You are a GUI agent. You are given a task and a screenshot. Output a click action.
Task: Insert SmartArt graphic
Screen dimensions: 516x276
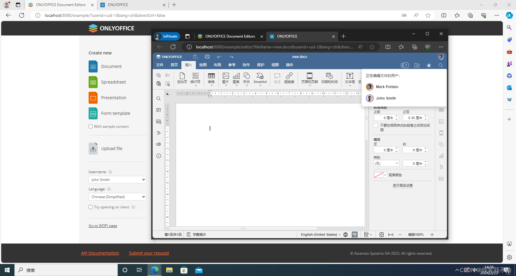(x=260, y=79)
